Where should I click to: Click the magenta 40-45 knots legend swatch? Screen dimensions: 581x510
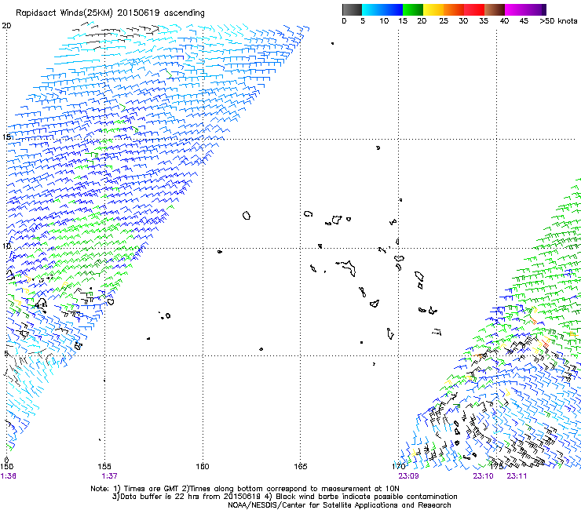point(515,9)
